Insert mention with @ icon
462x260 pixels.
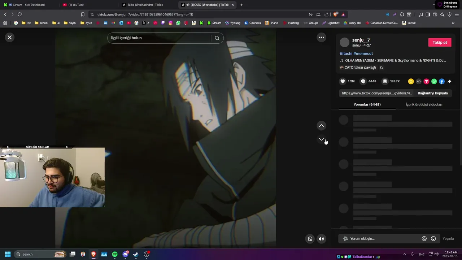(424, 239)
